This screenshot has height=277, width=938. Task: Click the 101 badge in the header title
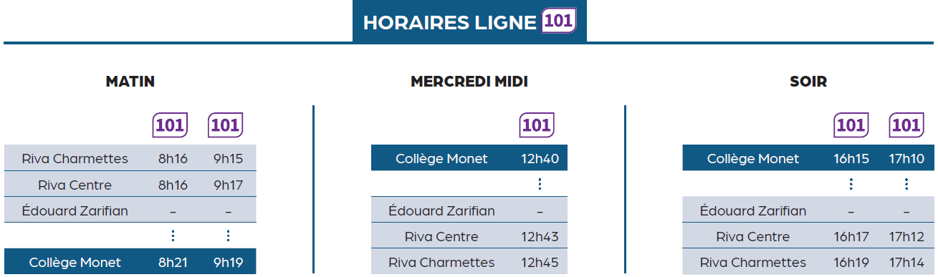(x=559, y=21)
